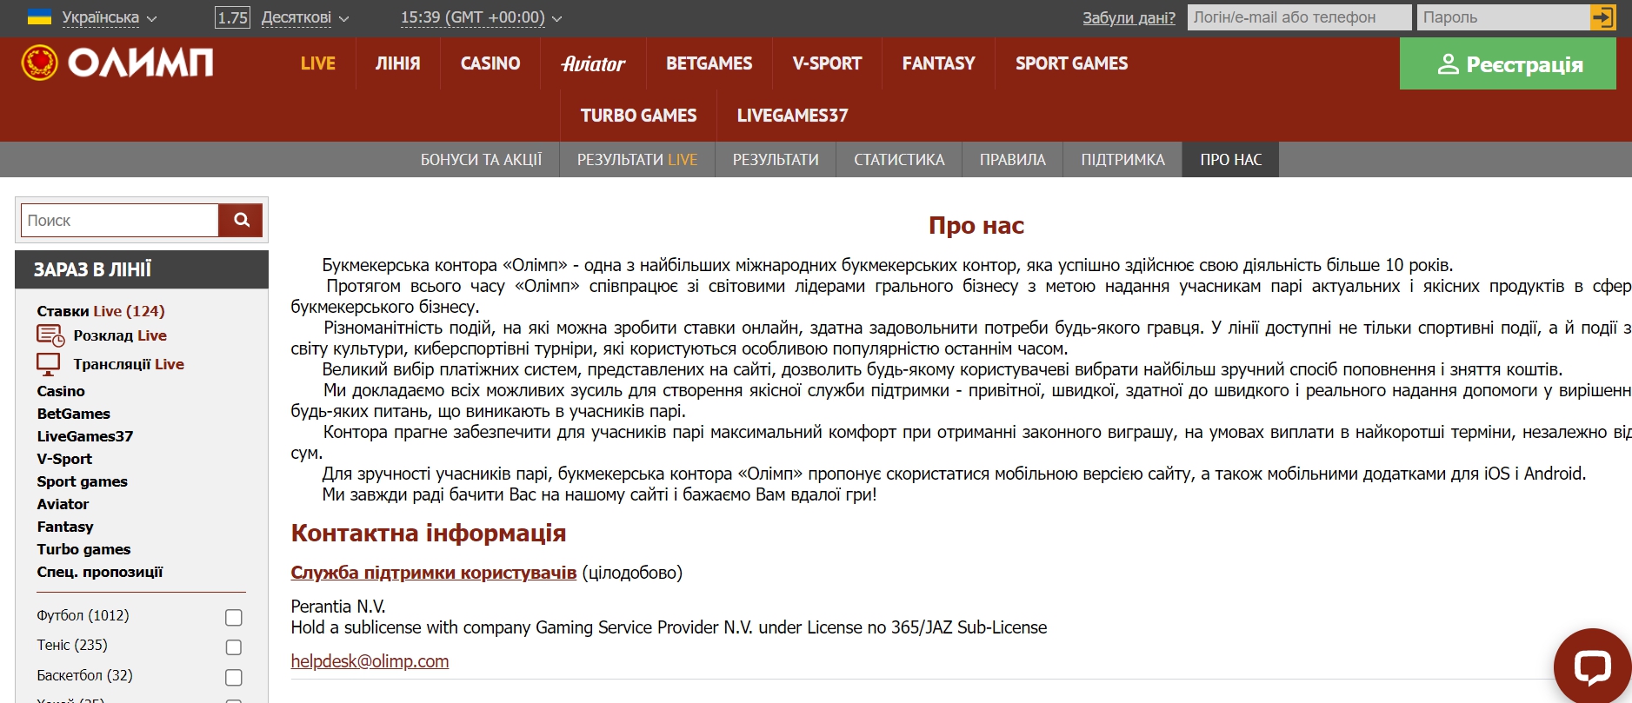Go to the ПІДТРИМКА tab
Viewport: 1632px width, 703px height.
(1122, 160)
